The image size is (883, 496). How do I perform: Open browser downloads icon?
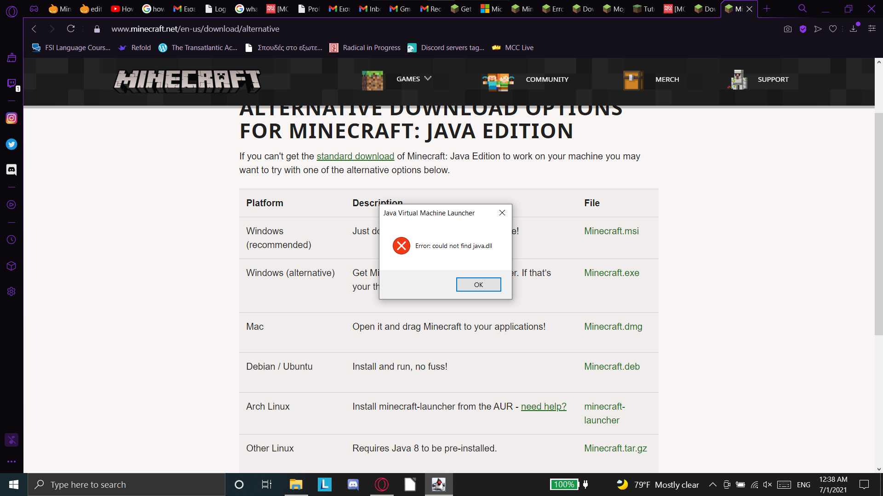tap(854, 29)
